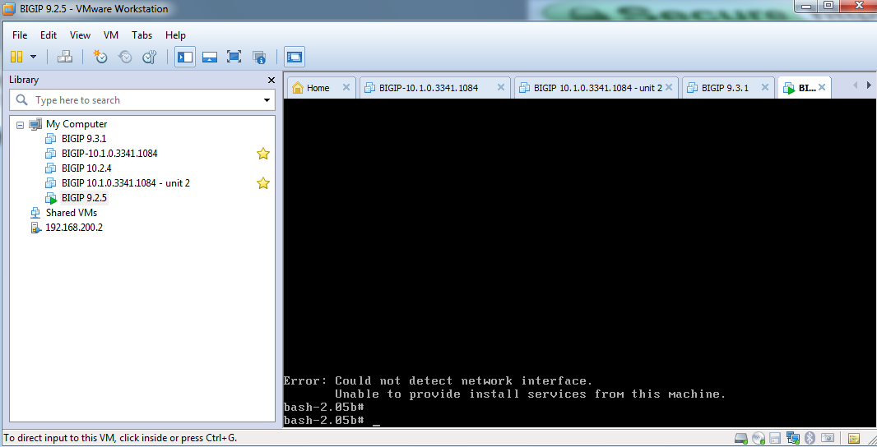Click the Shared VMs network icon

36,213
